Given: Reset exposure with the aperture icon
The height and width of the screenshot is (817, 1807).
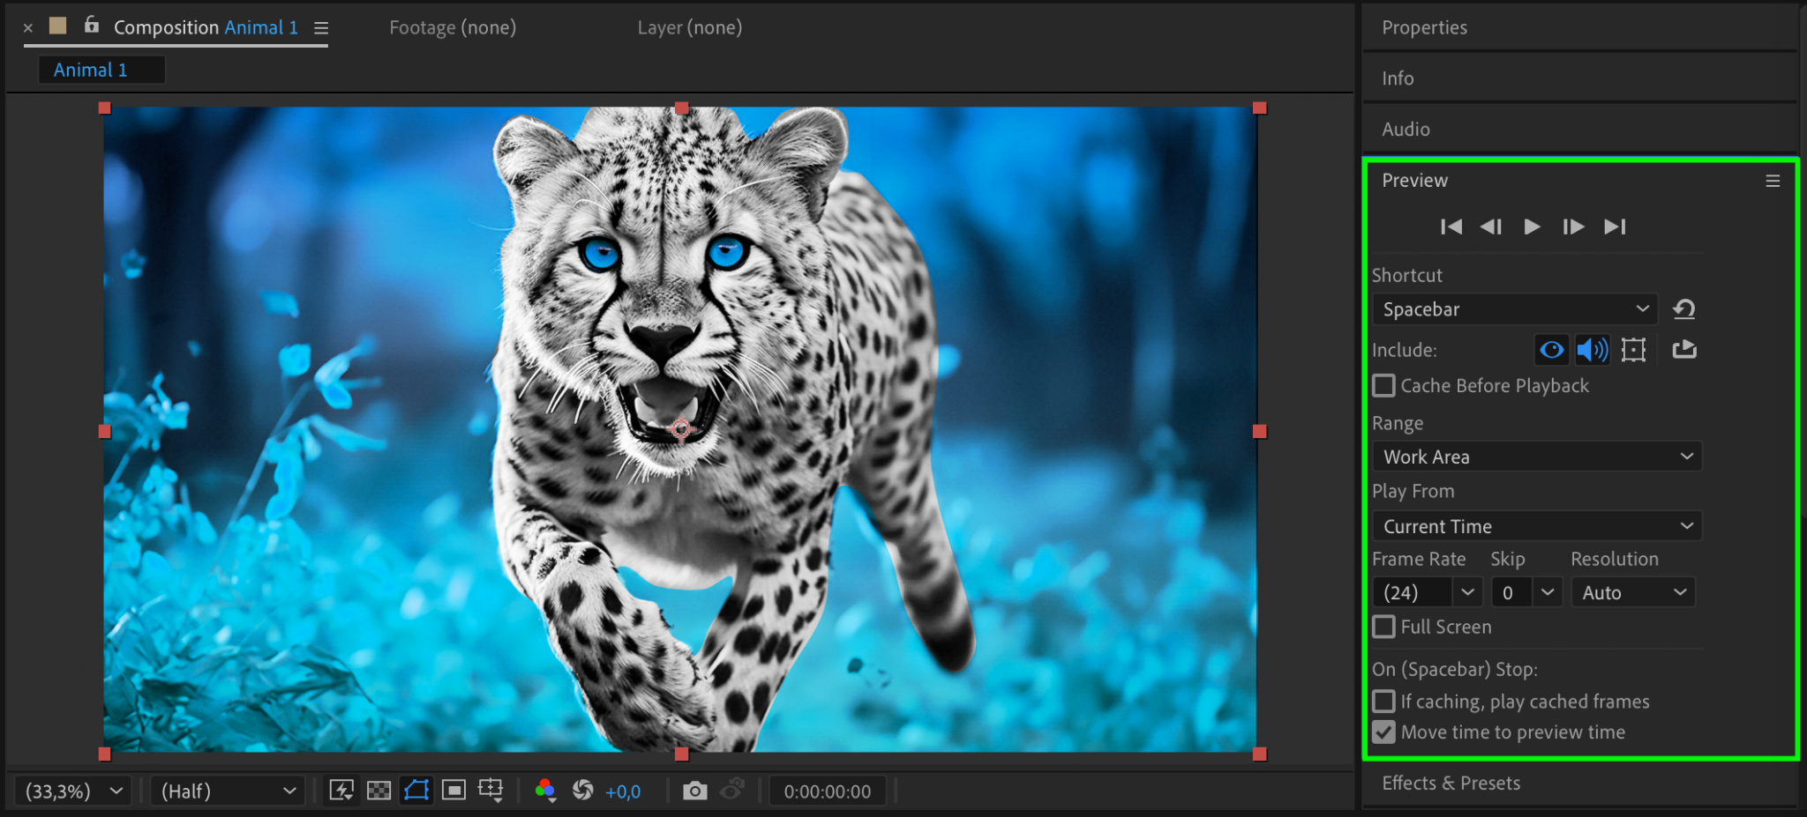Looking at the screenshot, I should pos(582,791).
